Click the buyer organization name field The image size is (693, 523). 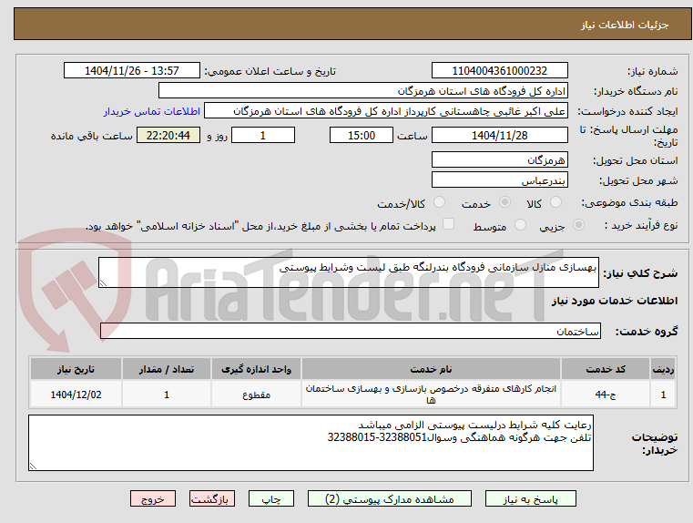[x=362, y=91]
